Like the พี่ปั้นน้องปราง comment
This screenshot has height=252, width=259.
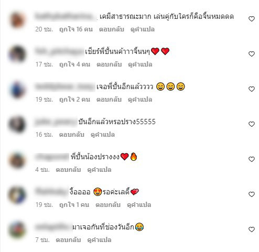(x=252, y=159)
